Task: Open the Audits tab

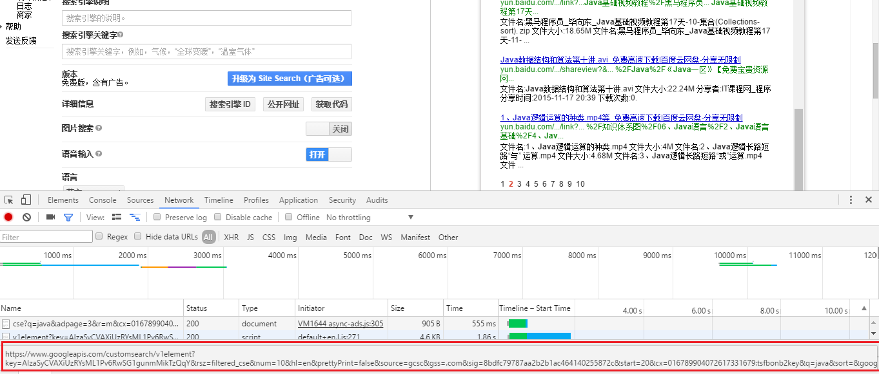Action: (377, 200)
